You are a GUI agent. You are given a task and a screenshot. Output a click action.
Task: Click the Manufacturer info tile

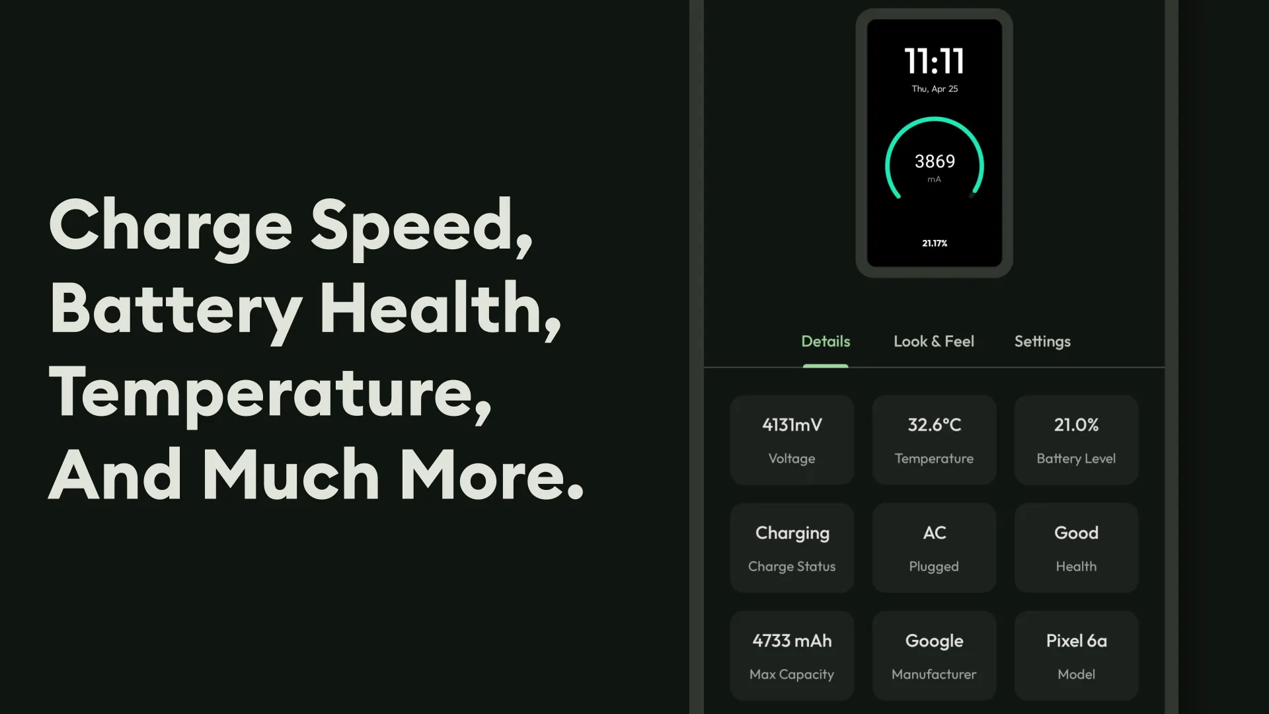(x=933, y=654)
